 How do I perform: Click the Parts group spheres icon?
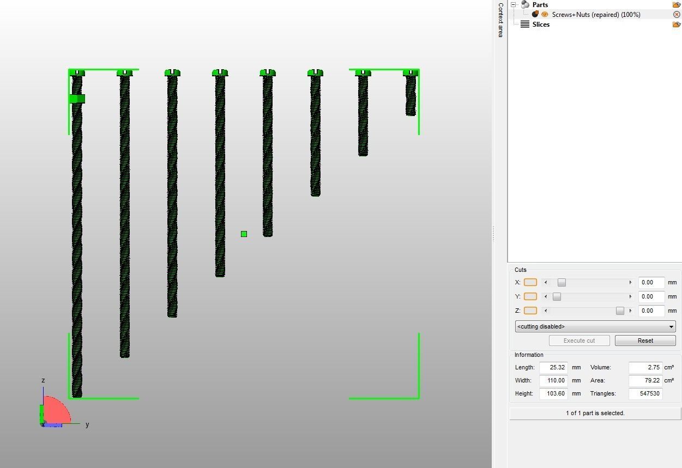click(525, 4)
